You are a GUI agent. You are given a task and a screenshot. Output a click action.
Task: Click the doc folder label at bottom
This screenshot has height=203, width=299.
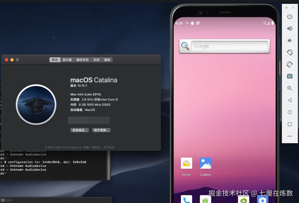point(9,200)
